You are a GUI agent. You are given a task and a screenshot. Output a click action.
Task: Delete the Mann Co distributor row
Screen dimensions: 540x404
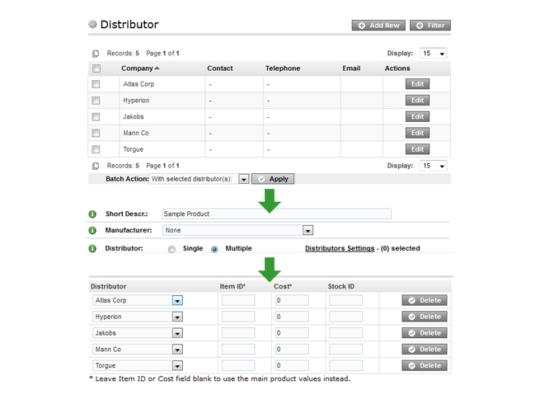tap(425, 350)
